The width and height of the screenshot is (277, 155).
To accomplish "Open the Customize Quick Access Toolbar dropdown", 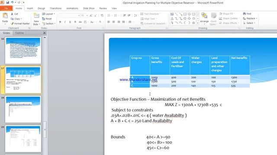I will (x=24, y=3).
